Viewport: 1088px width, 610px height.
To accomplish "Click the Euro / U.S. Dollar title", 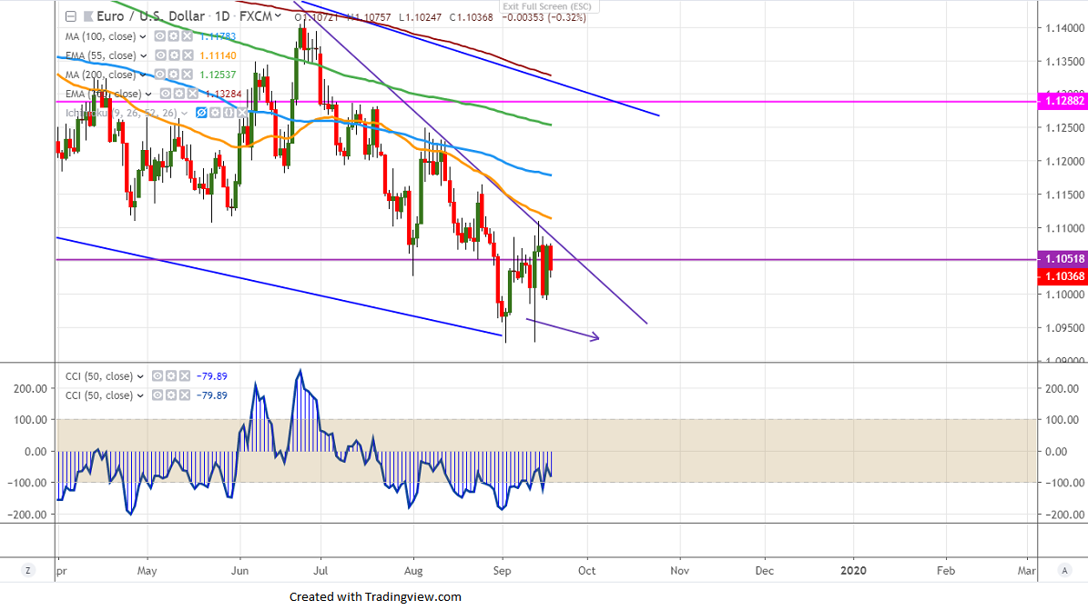I will [x=150, y=16].
